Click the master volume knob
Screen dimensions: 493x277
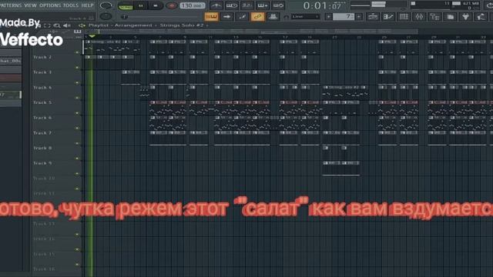[x=106, y=5]
